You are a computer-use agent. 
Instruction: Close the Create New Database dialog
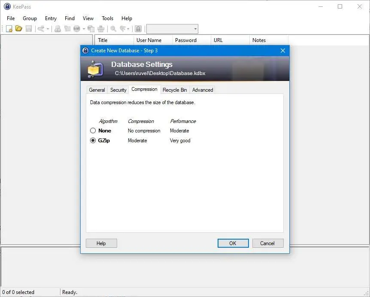pyautogui.click(x=283, y=51)
